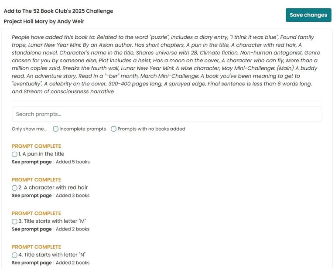Open See prompt page for prompt 1
Image resolution: width=335 pixels, height=268 pixels.
click(x=31, y=162)
